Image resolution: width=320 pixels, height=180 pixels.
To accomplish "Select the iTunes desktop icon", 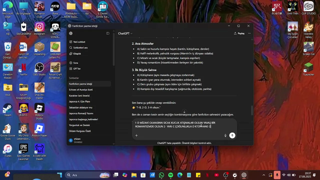I will coord(8,151).
